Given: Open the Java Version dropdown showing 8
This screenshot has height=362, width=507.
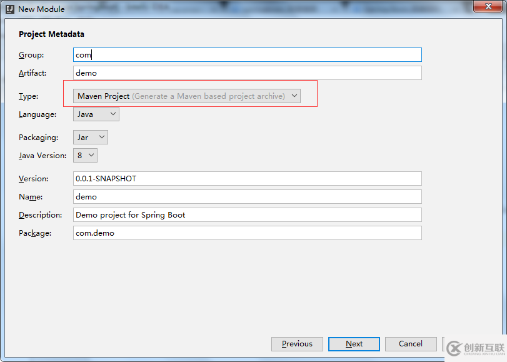Looking at the screenshot, I should [85, 155].
